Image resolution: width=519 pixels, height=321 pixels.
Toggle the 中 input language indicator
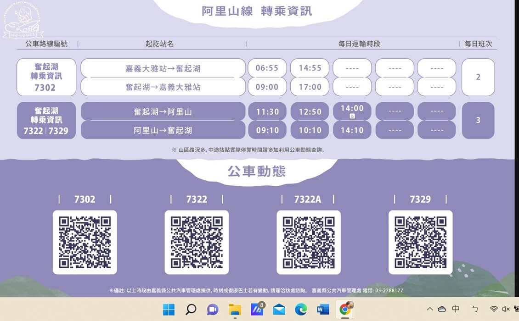coord(456,310)
